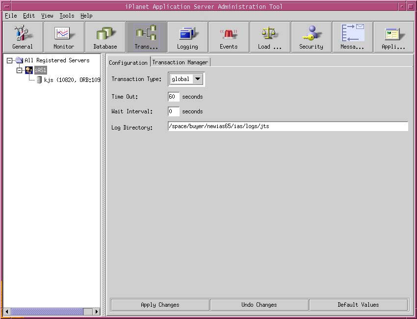
Task: Open the Application toolbar icon
Action: [x=393, y=37]
